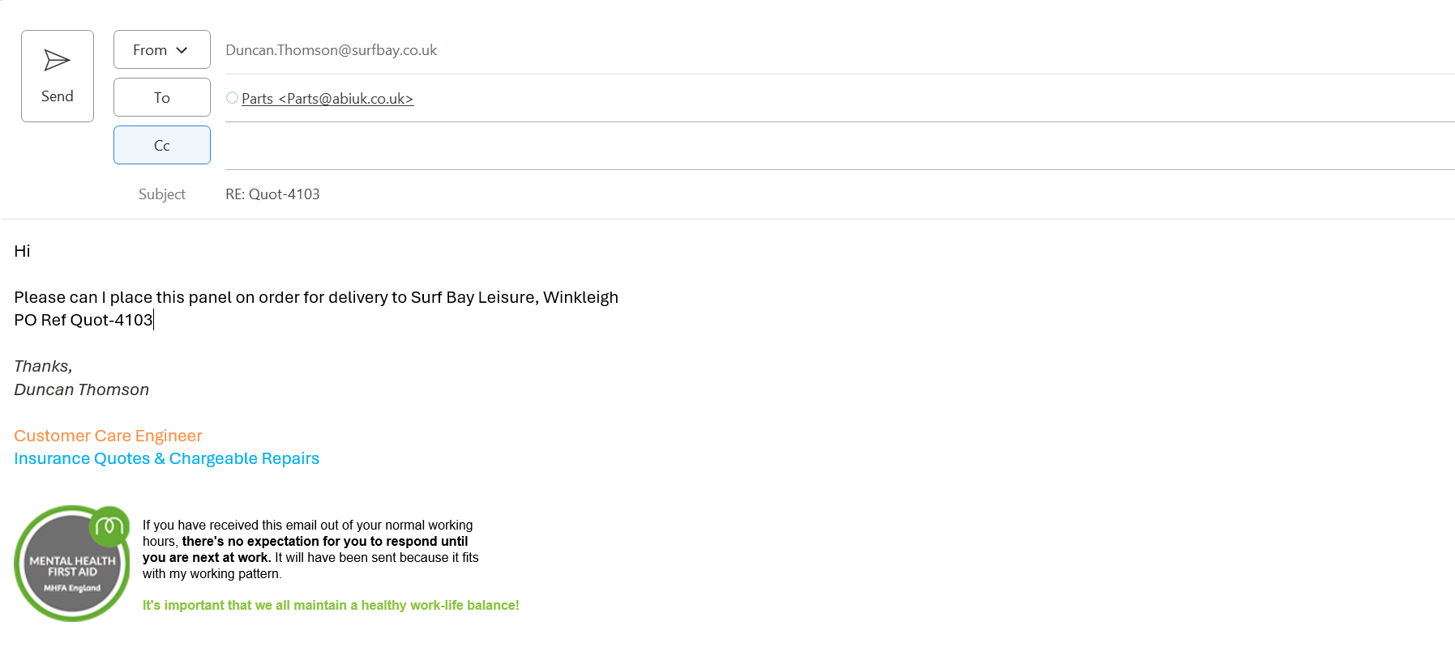Click the Send paper plane icon
Screen dimensions: 1455x647
click(x=57, y=61)
